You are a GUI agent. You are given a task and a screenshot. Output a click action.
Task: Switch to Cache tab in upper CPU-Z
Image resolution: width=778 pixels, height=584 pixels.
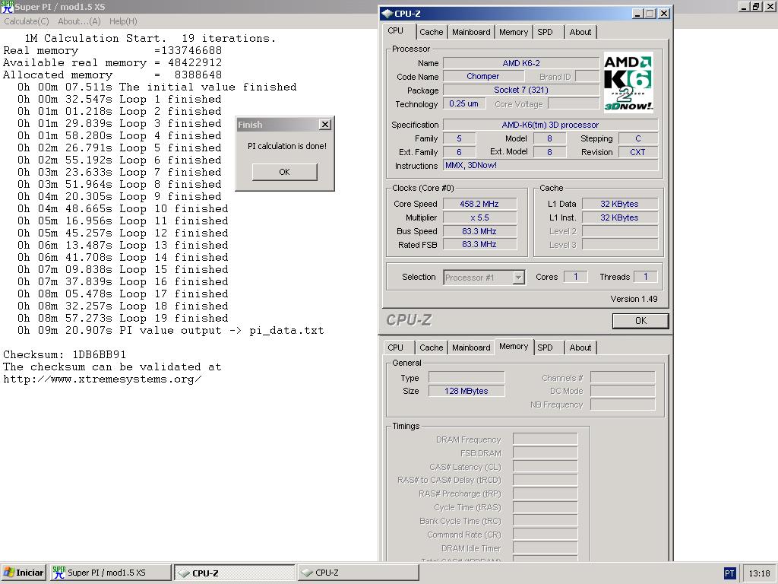pyautogui.click(x=432, y=32)
